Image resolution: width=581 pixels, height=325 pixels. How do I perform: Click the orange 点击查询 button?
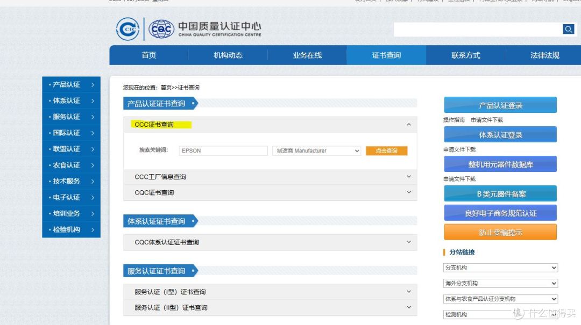(x=386, y=150)
